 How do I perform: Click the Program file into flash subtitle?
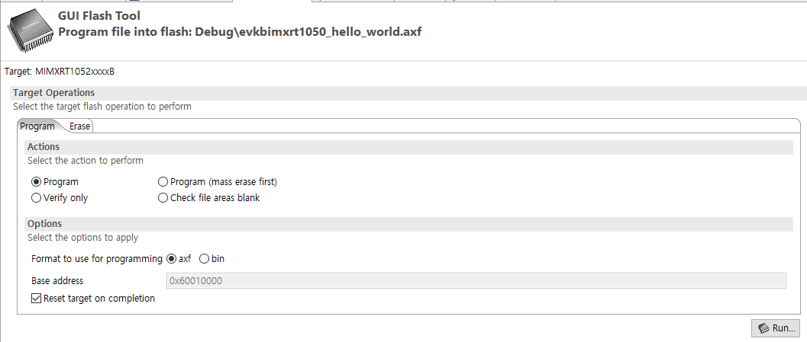(240, 32)
